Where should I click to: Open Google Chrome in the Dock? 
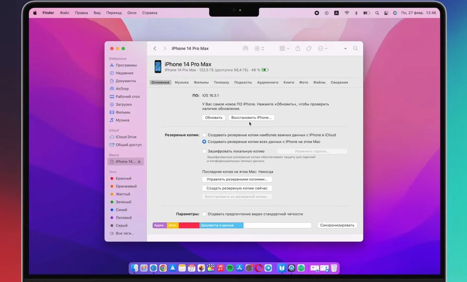pos(163,268)
